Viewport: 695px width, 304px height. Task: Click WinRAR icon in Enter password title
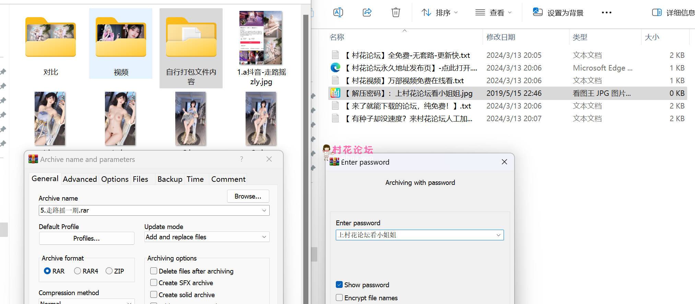[334, 162]
